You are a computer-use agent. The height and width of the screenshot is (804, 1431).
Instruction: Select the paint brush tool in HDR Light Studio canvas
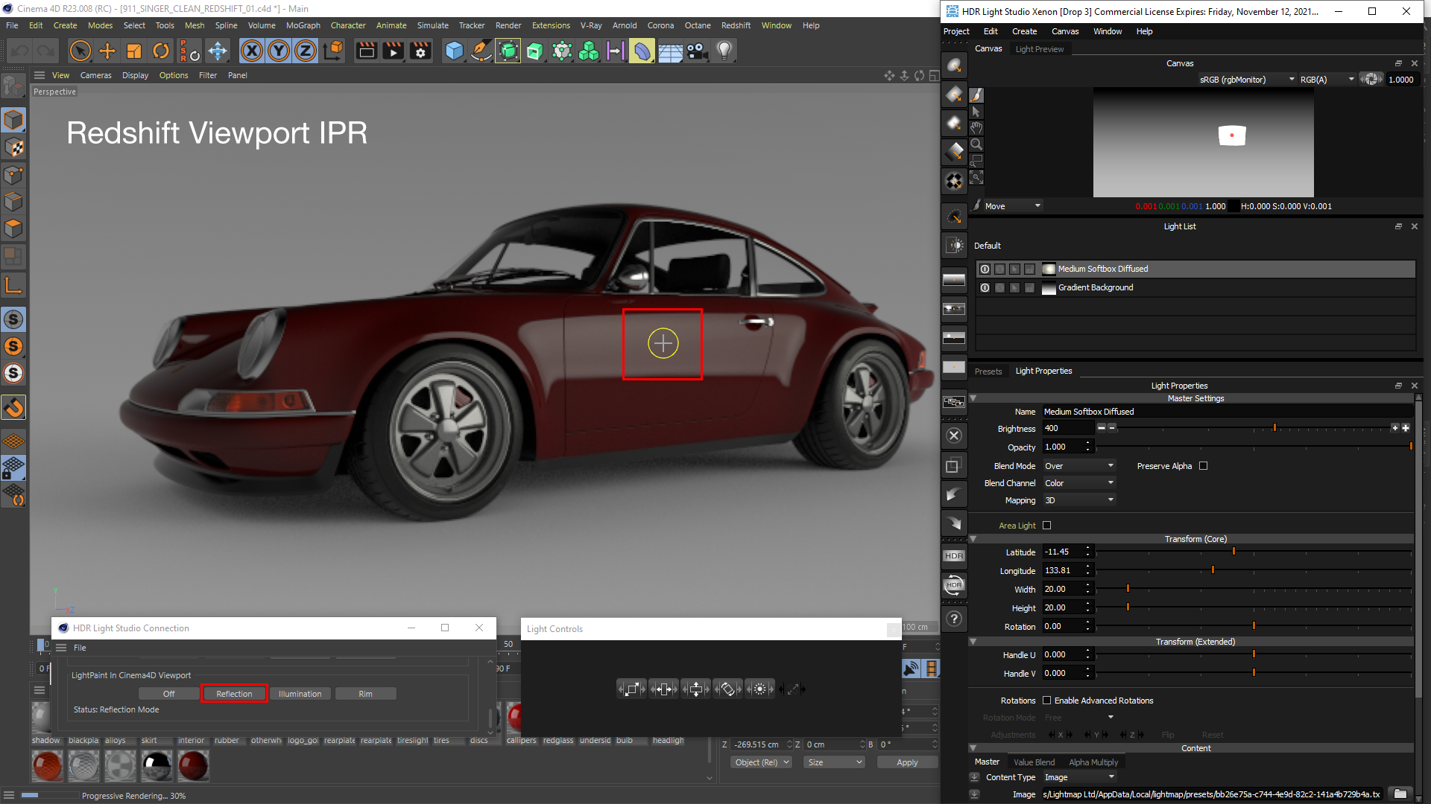click(976, 95)
